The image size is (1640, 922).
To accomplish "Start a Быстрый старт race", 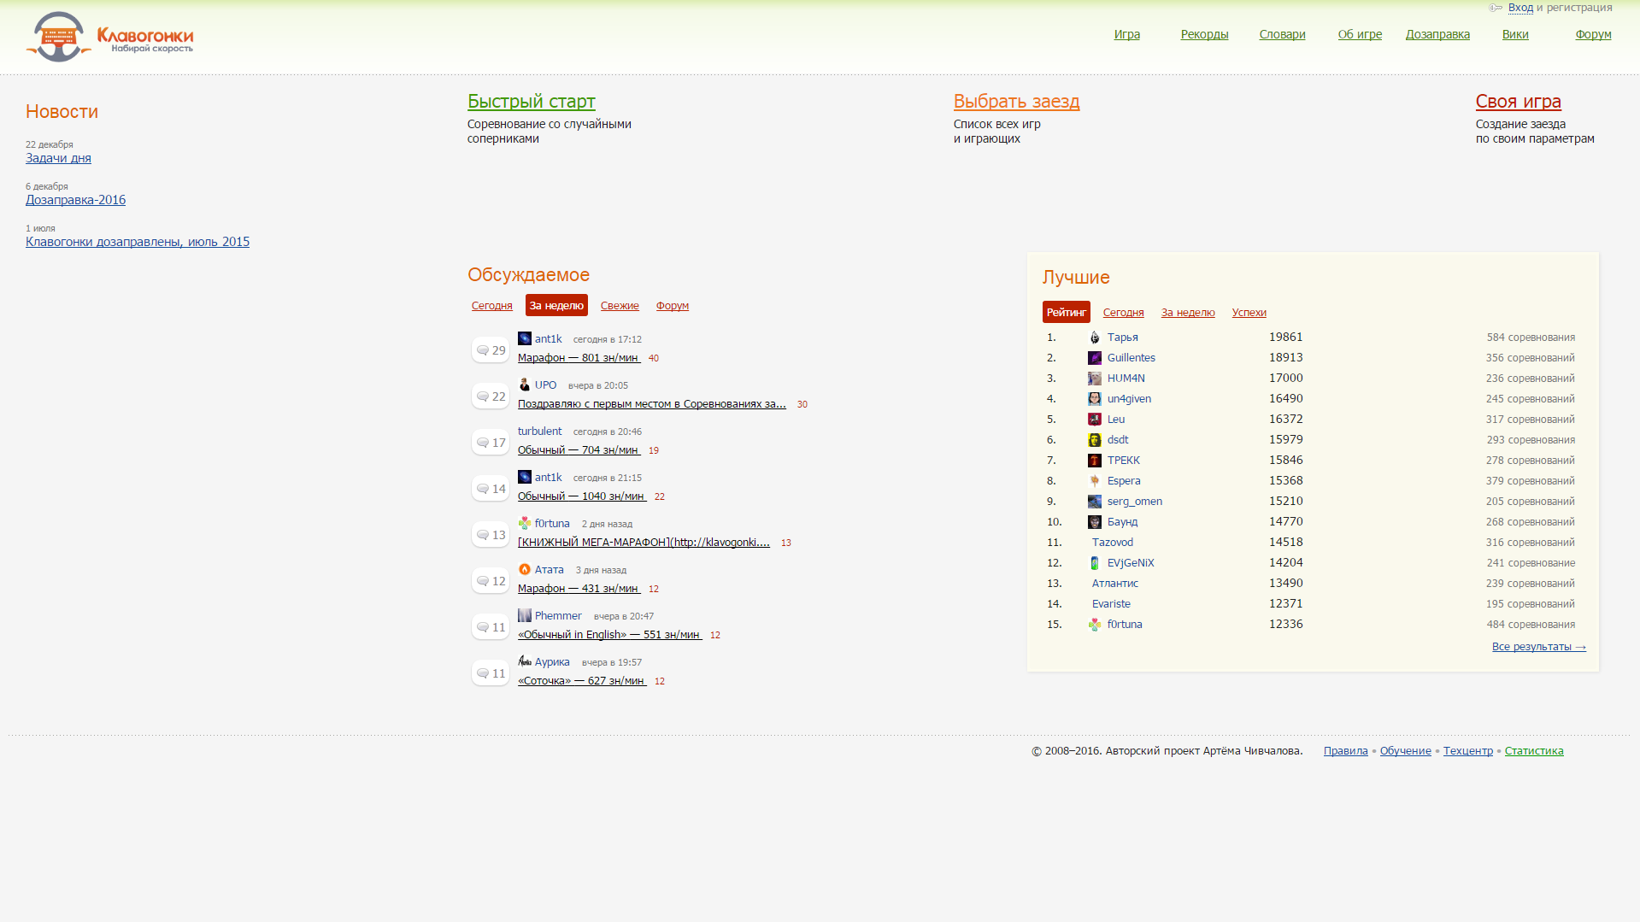I will click(x=531, y=101).
